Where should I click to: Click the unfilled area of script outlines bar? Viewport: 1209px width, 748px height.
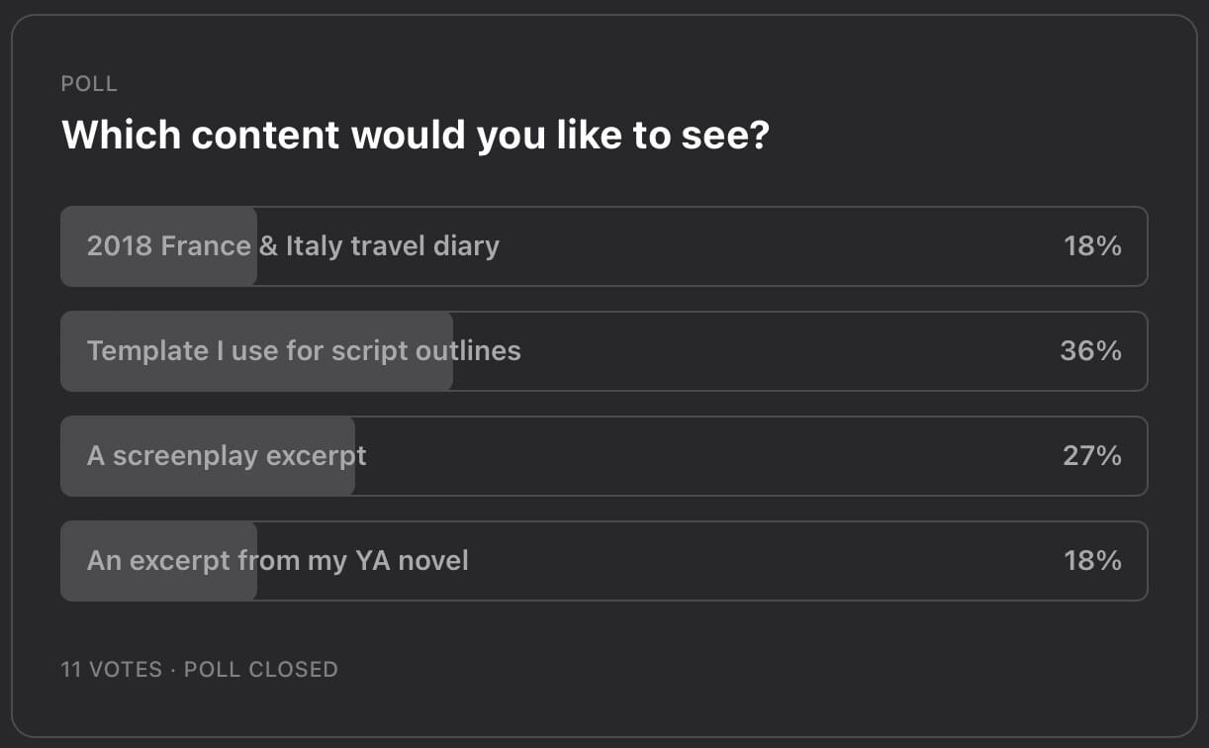click(x=800, y=351)
